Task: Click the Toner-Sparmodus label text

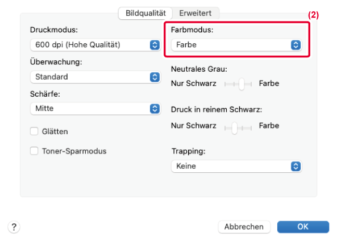Action: point(74,151)
